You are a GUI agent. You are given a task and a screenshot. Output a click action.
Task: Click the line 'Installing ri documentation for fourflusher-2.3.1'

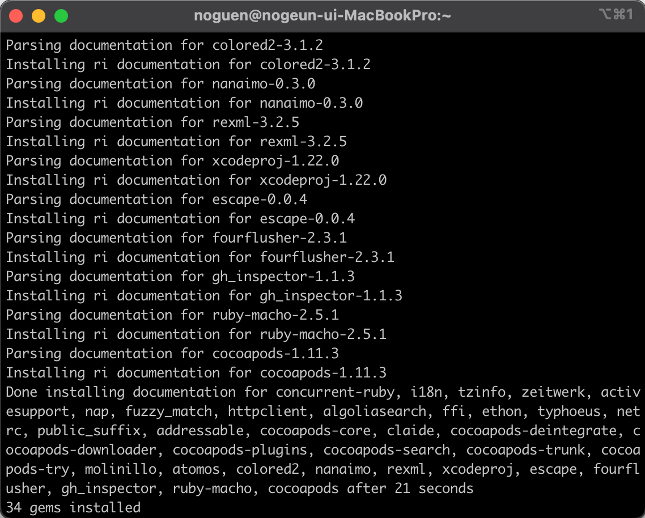[x=200, y=257]
